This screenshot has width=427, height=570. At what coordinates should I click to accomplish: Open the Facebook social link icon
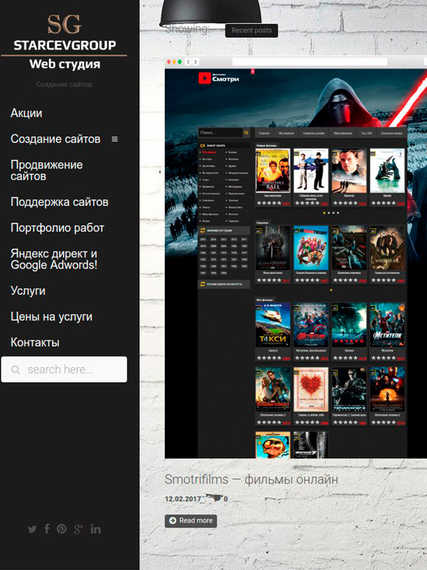pyautogui.click(x=46, y=529)
